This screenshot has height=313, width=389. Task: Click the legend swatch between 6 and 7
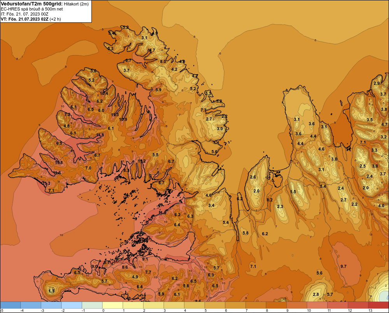click(235, 305)
